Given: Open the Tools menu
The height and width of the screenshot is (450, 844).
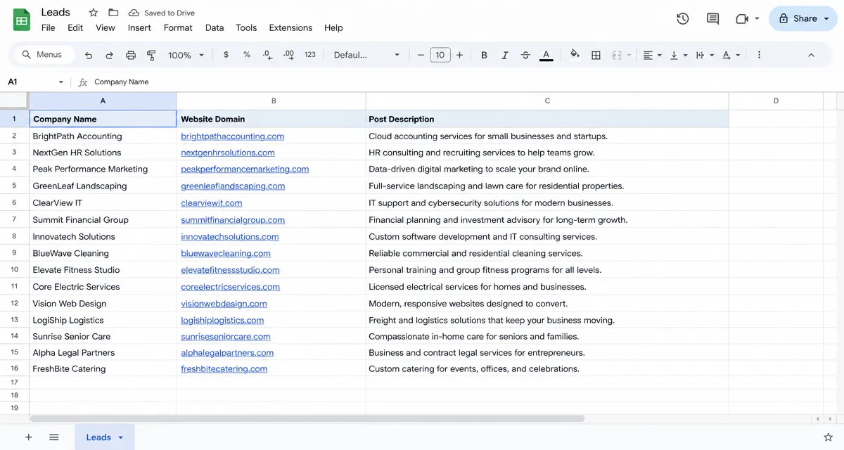Looking at the screenshot, I should 246,28.
